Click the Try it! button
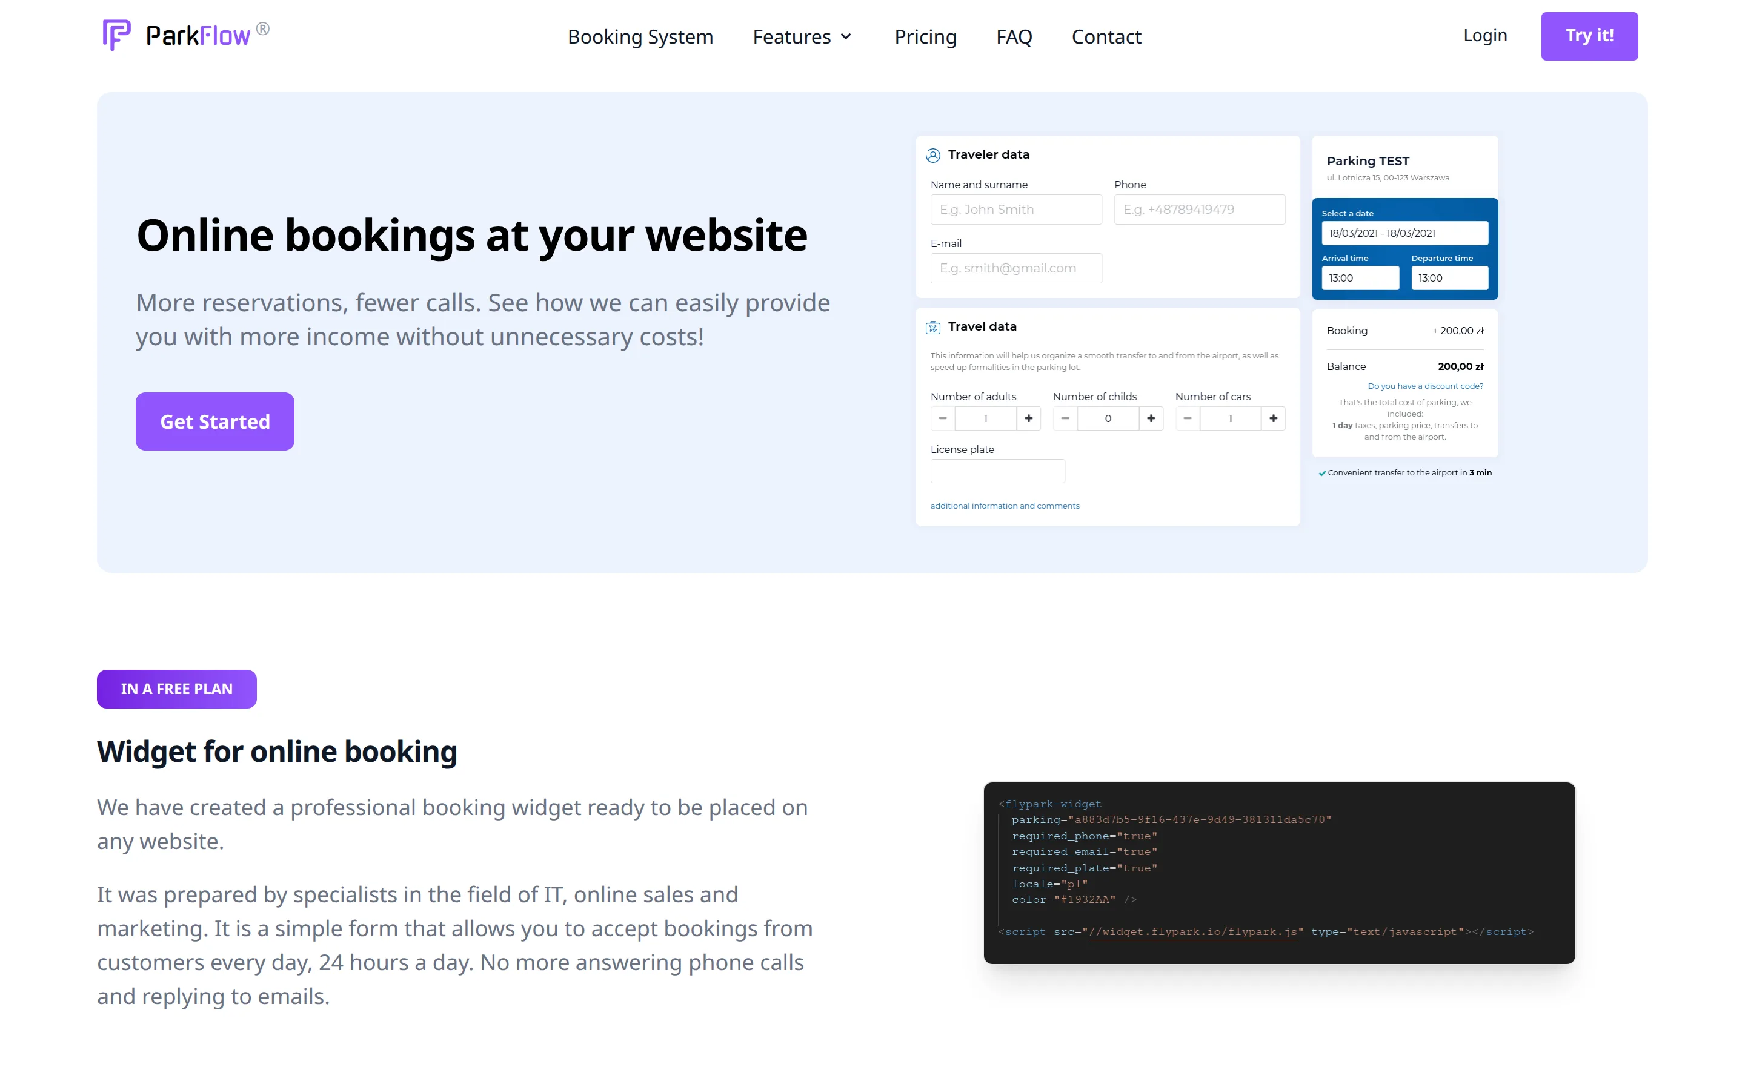The width and height of the screenshot is (1745, 1090). point(1589,36)
